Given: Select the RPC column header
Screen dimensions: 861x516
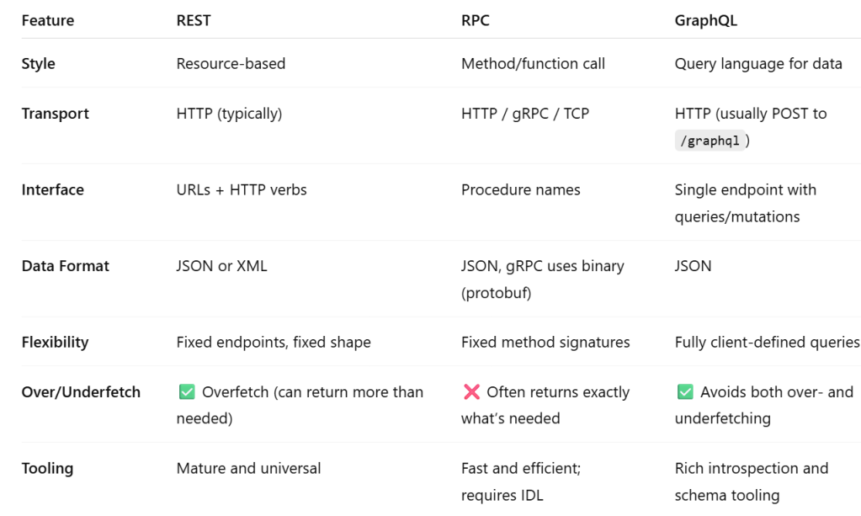Looking at the screenshot, I should [475, 21].
